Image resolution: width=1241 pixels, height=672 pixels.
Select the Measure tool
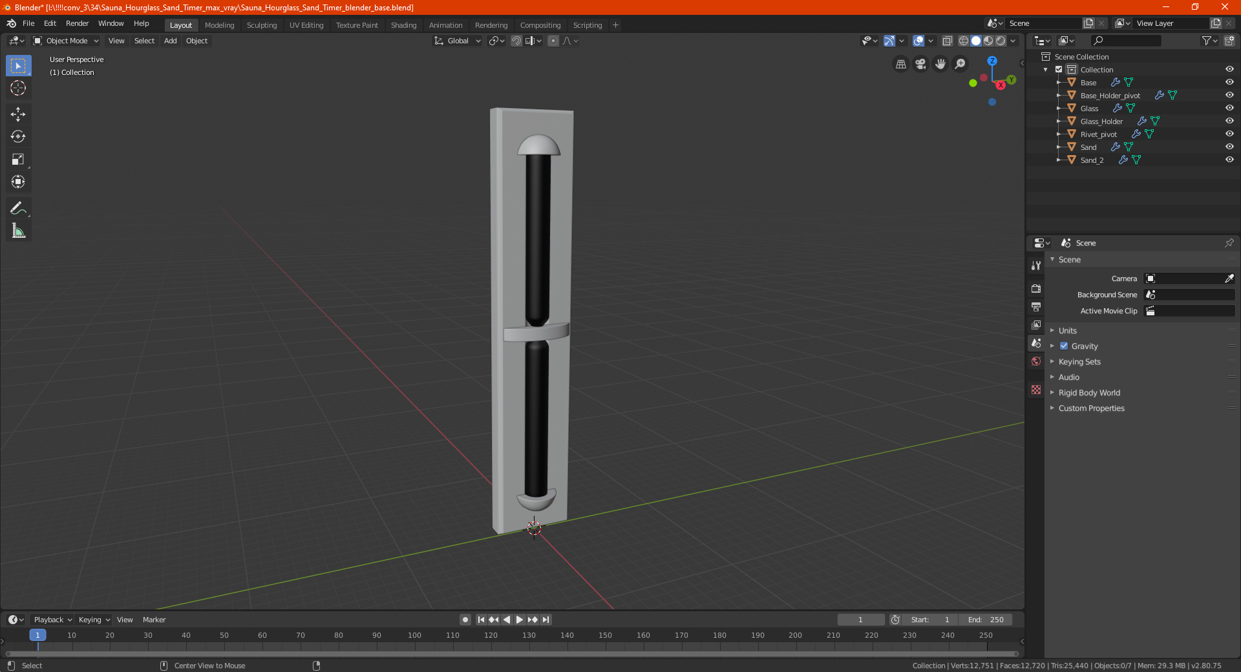(x=18, y=231)
